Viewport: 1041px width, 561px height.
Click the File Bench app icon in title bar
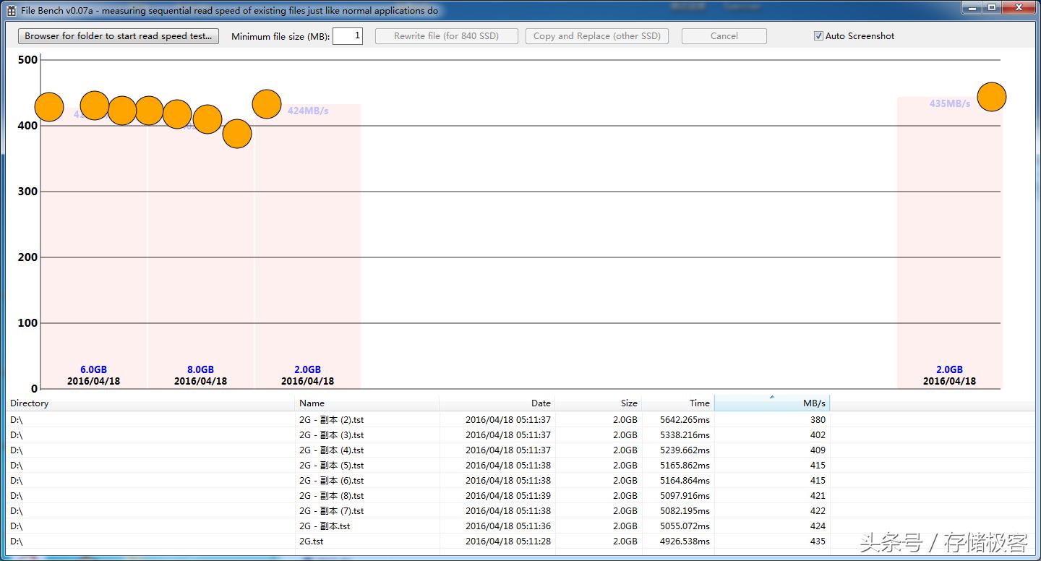(11, 11)
